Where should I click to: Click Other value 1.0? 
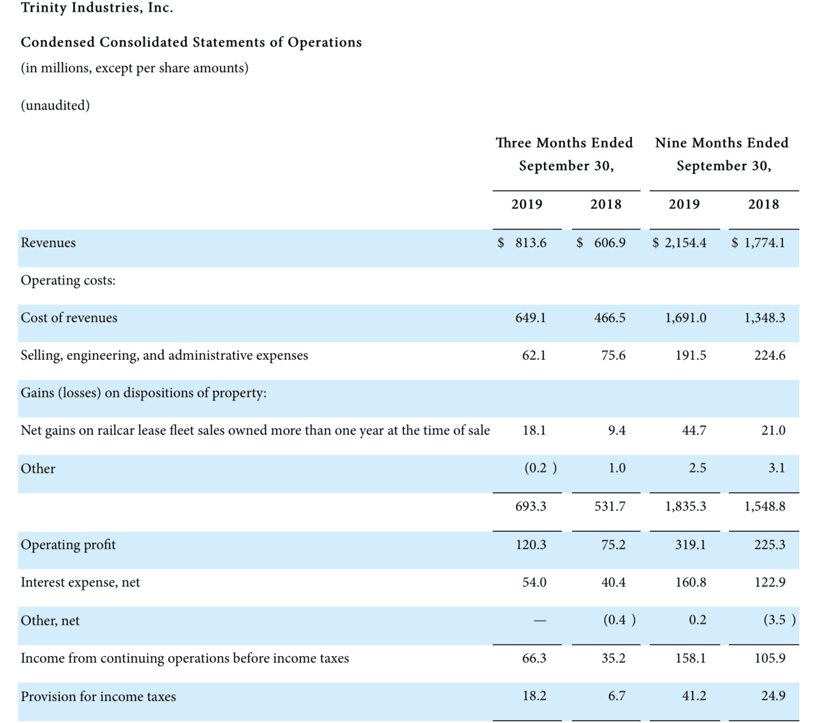617,468
